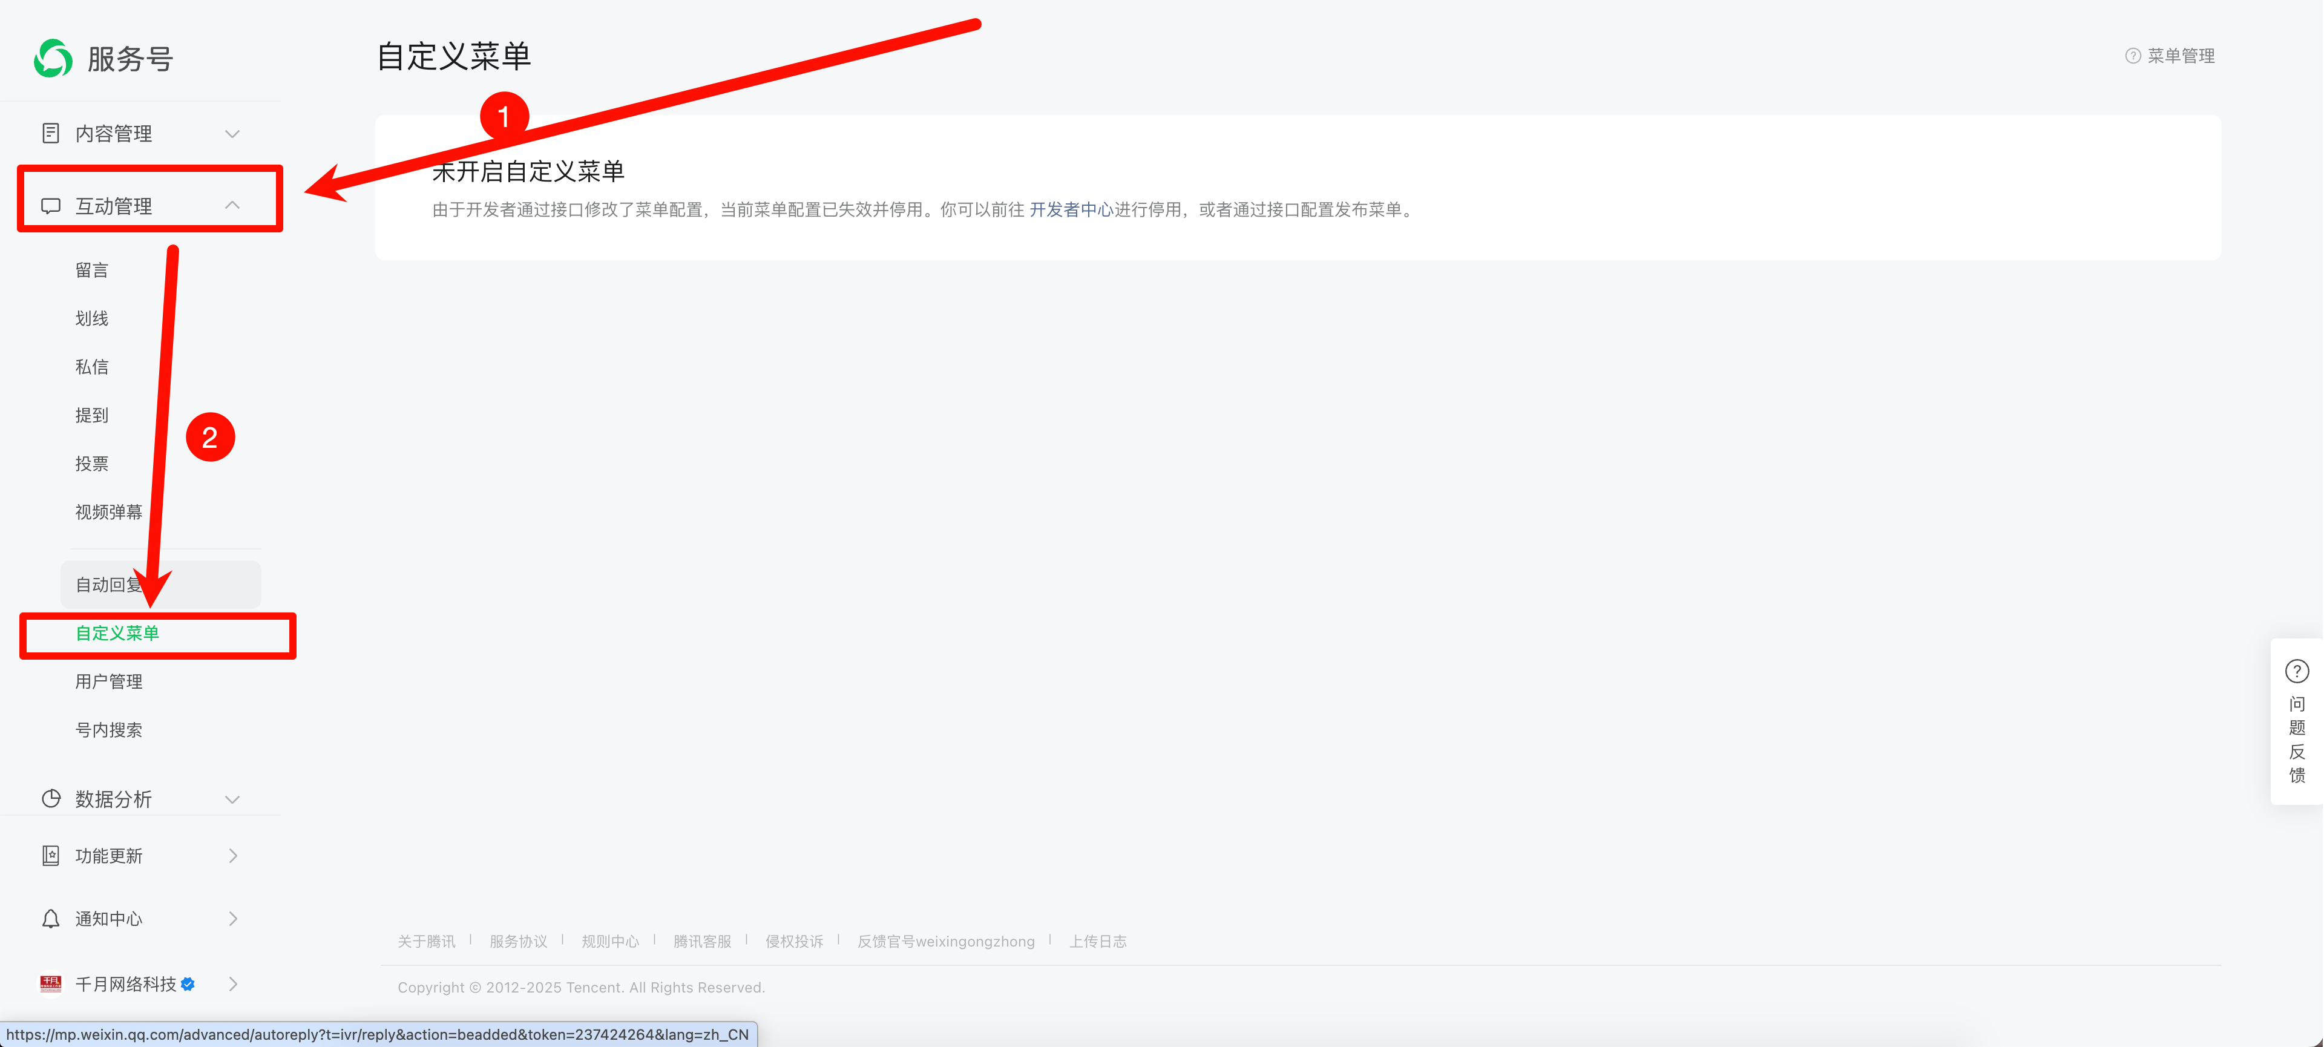Open the 功能更新 arrow
This screenshot has width=2324, height=1047.
click(x=233, y=856)
